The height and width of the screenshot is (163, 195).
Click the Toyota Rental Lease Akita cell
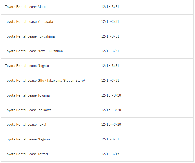25,7
